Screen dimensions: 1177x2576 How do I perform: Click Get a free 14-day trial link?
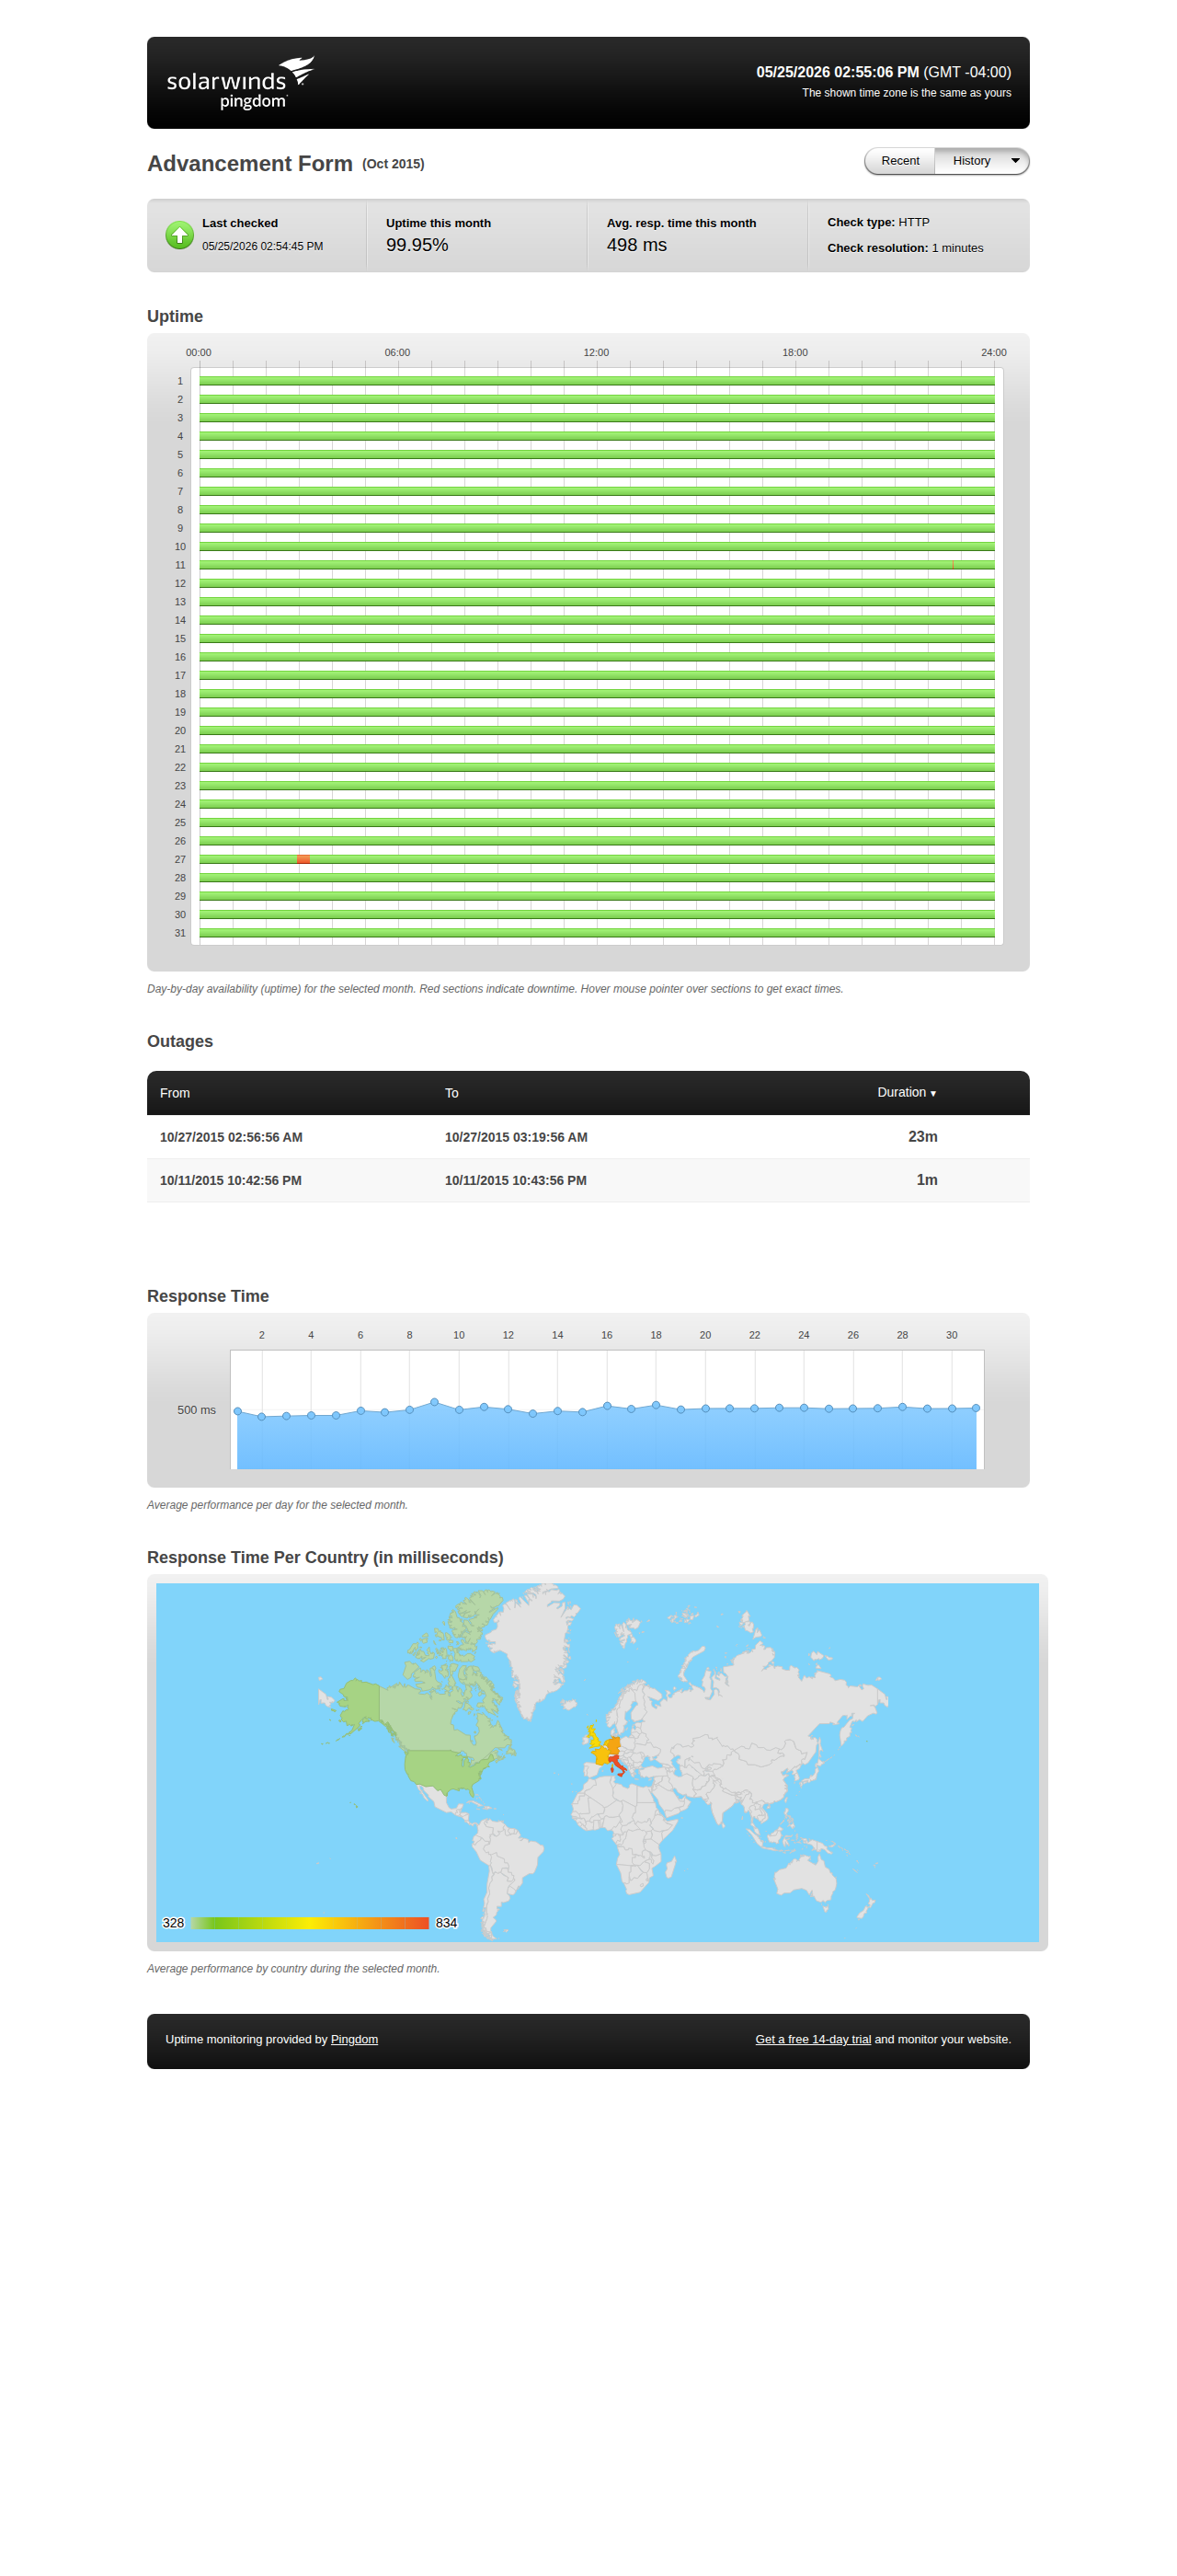click(x=812, y=2039)
